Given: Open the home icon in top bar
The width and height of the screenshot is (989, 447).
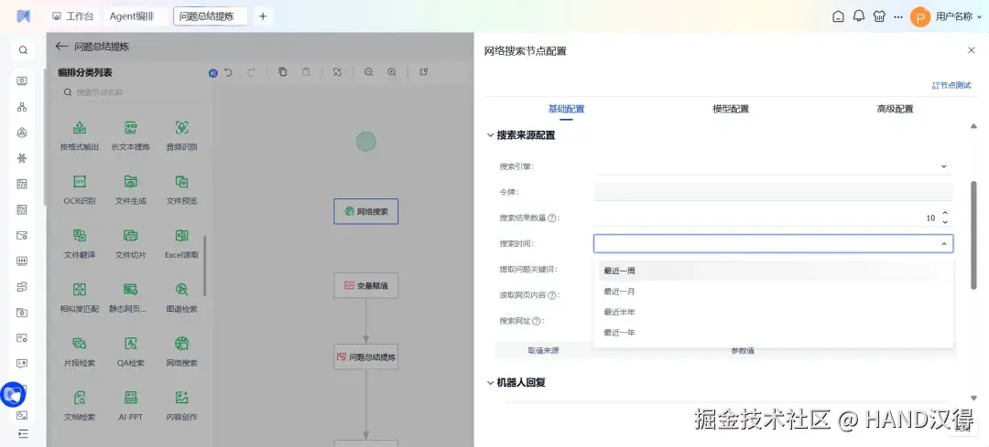Looking at the screenshot, I should tap(838, 17).
